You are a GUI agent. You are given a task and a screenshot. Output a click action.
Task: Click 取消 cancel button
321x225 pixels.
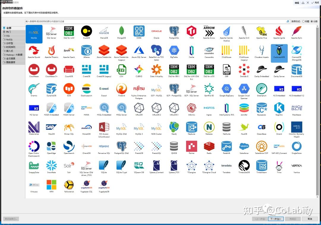point(310,219)
